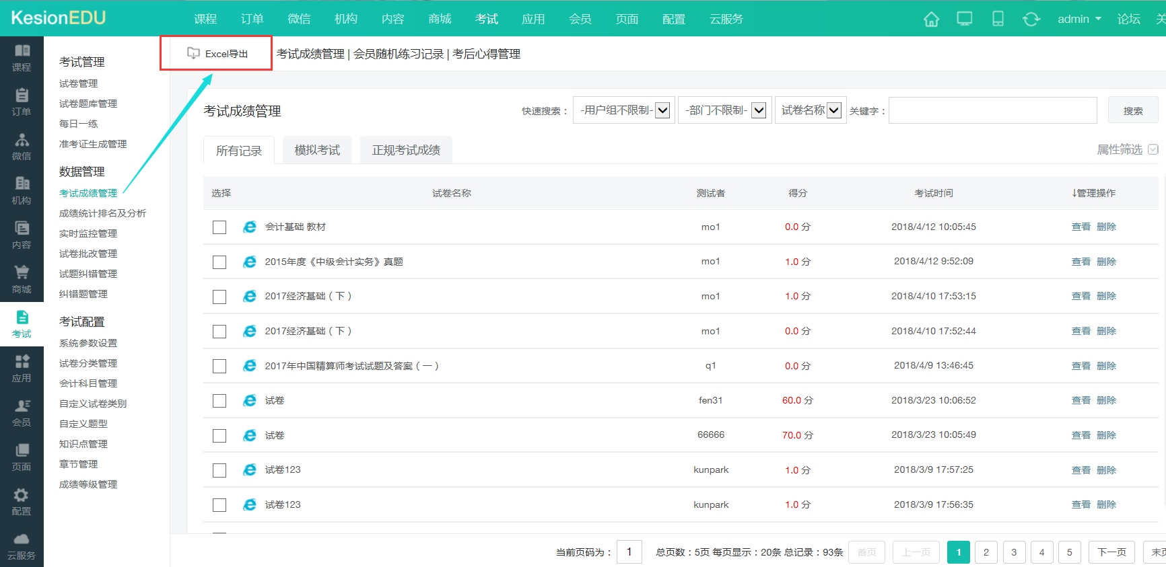Expand the 部门不限制 dropdown
The height and width of the screenshot is (567, 1166).
coord(724,110)
